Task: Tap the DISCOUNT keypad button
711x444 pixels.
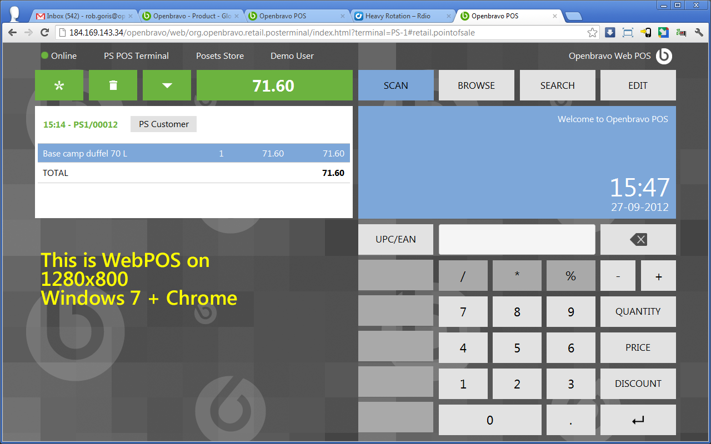Action: [638, 384]
